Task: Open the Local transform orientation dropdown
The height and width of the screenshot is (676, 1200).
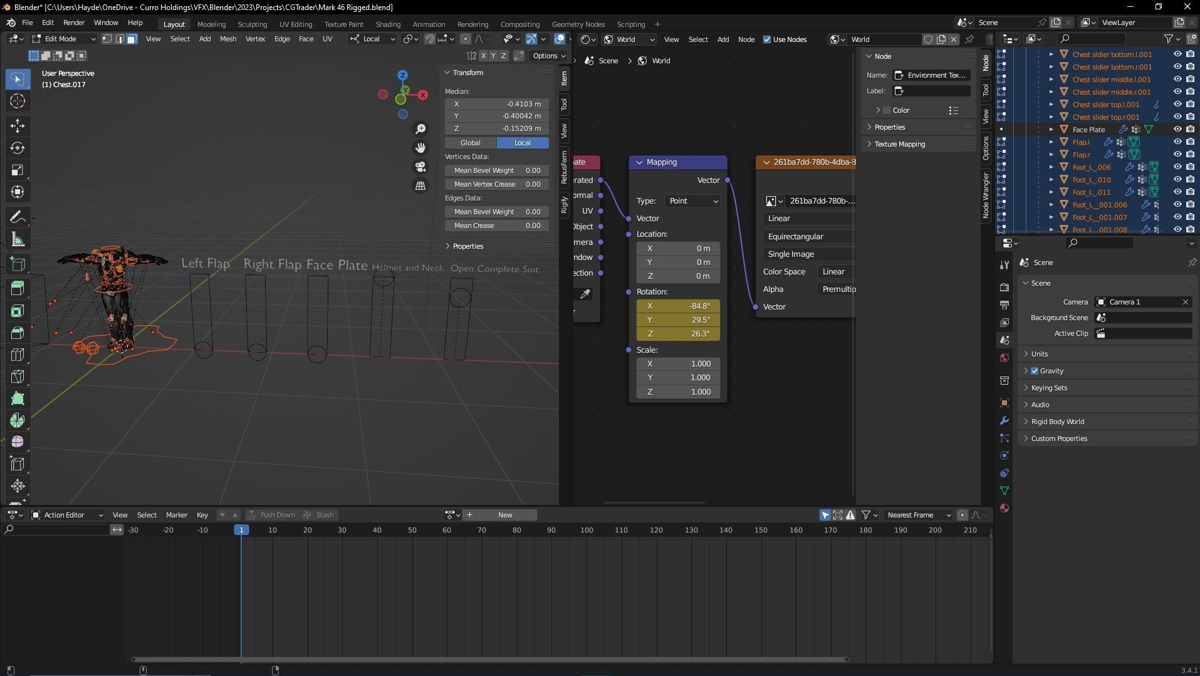Action: pyautogui.click(x=372, y=39)
